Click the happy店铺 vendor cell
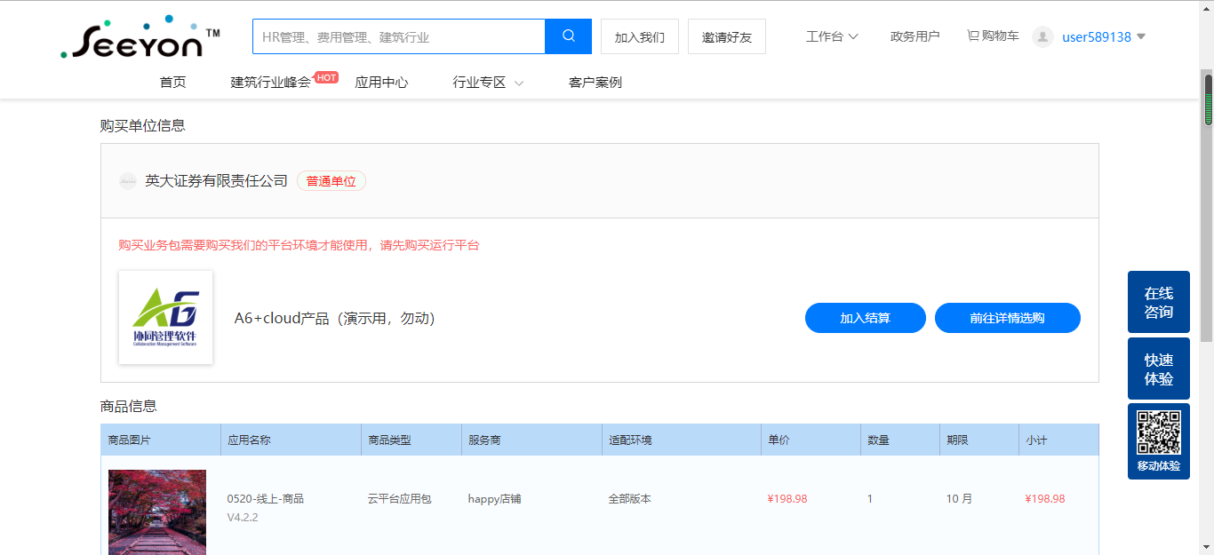1214x555 pixels. [x=494, y=499]
